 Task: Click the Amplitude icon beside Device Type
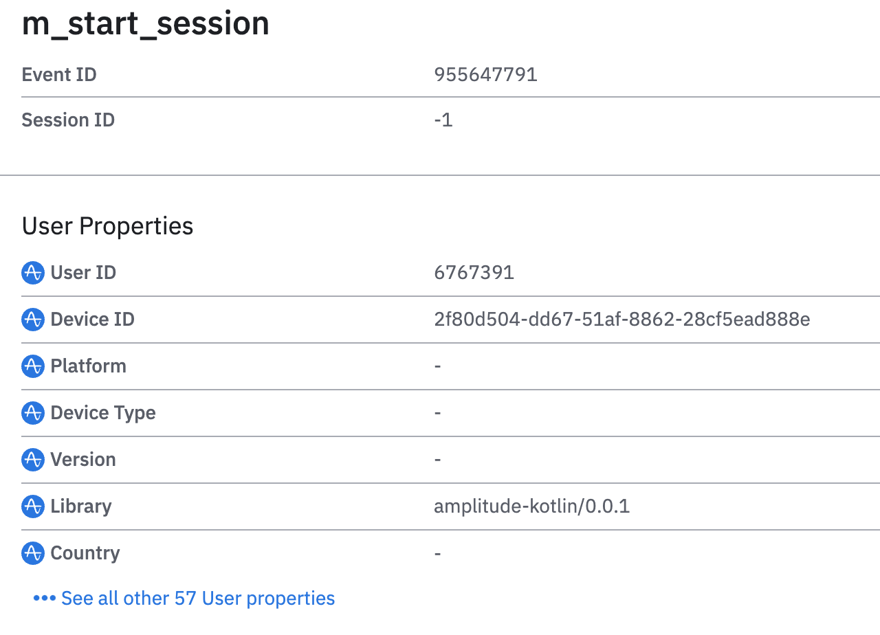click(32, 413)
